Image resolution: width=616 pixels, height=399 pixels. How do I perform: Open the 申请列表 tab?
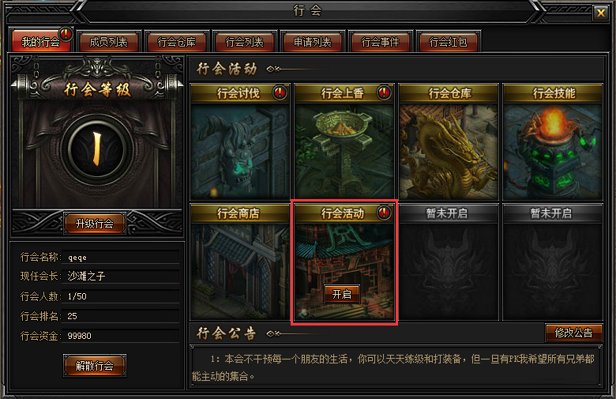point(312,42)
